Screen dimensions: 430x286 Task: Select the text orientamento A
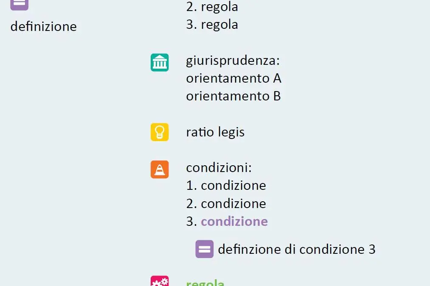point(233,78)
